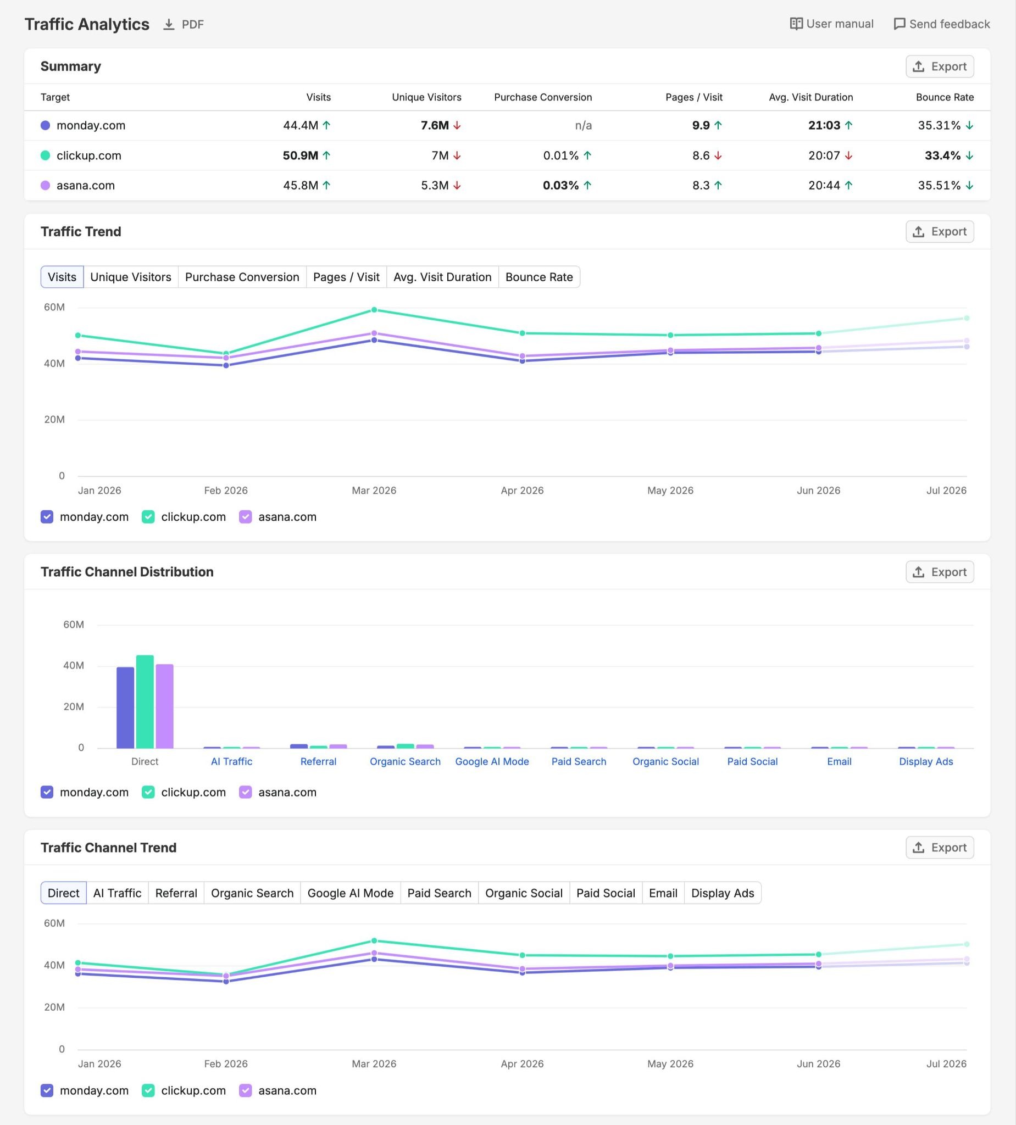
Task: Click up arrow beside monday.com 21:03 duration
Action: [848, 125]
